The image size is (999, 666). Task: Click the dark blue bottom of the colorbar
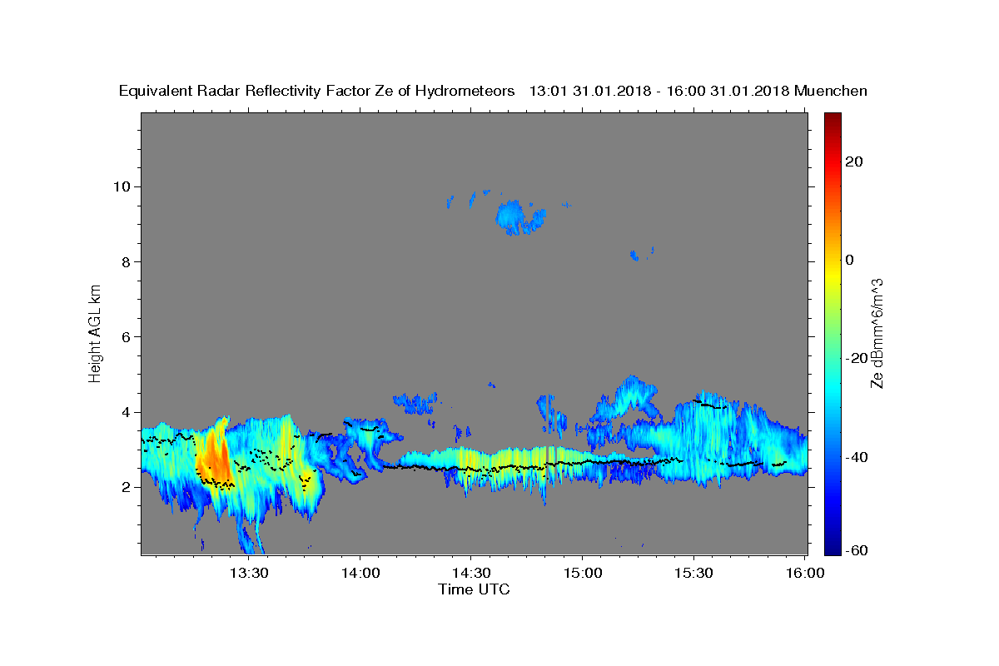832,548
